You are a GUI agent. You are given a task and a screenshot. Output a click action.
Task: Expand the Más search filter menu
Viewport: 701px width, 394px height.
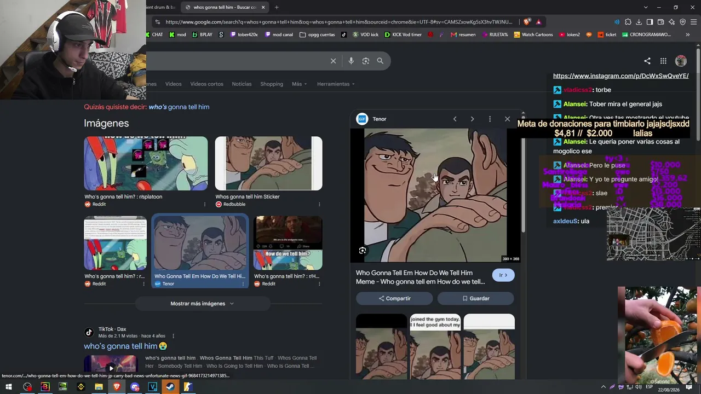[x=300, y=84]
